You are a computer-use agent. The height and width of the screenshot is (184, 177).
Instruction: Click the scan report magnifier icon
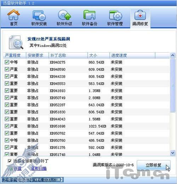point(16,42)
